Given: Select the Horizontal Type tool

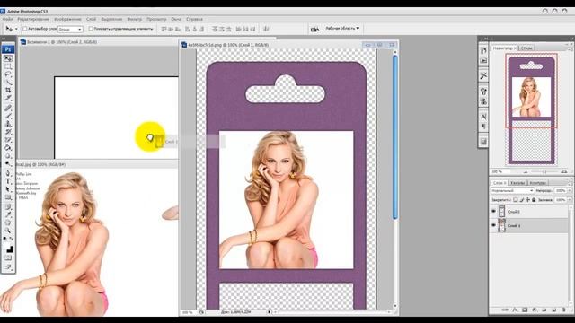Looking at the screenshot, I should coord(8,181).
